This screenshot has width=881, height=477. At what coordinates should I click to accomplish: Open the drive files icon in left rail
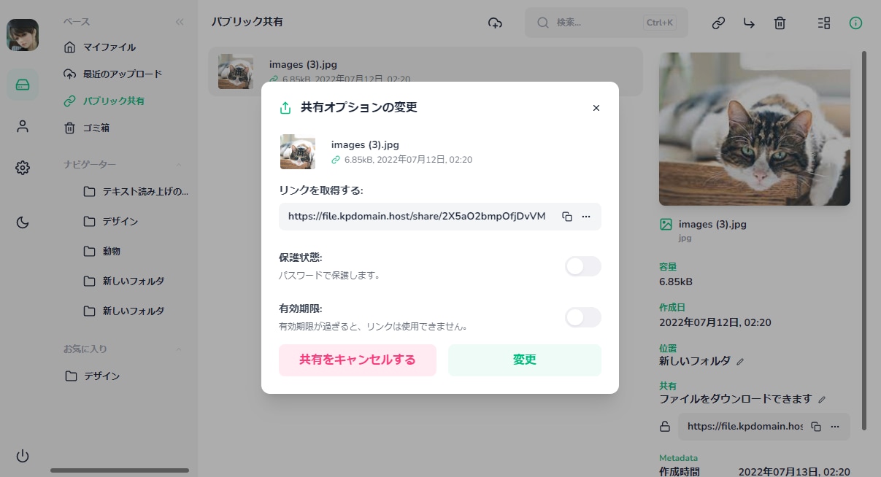coord(23,85)
